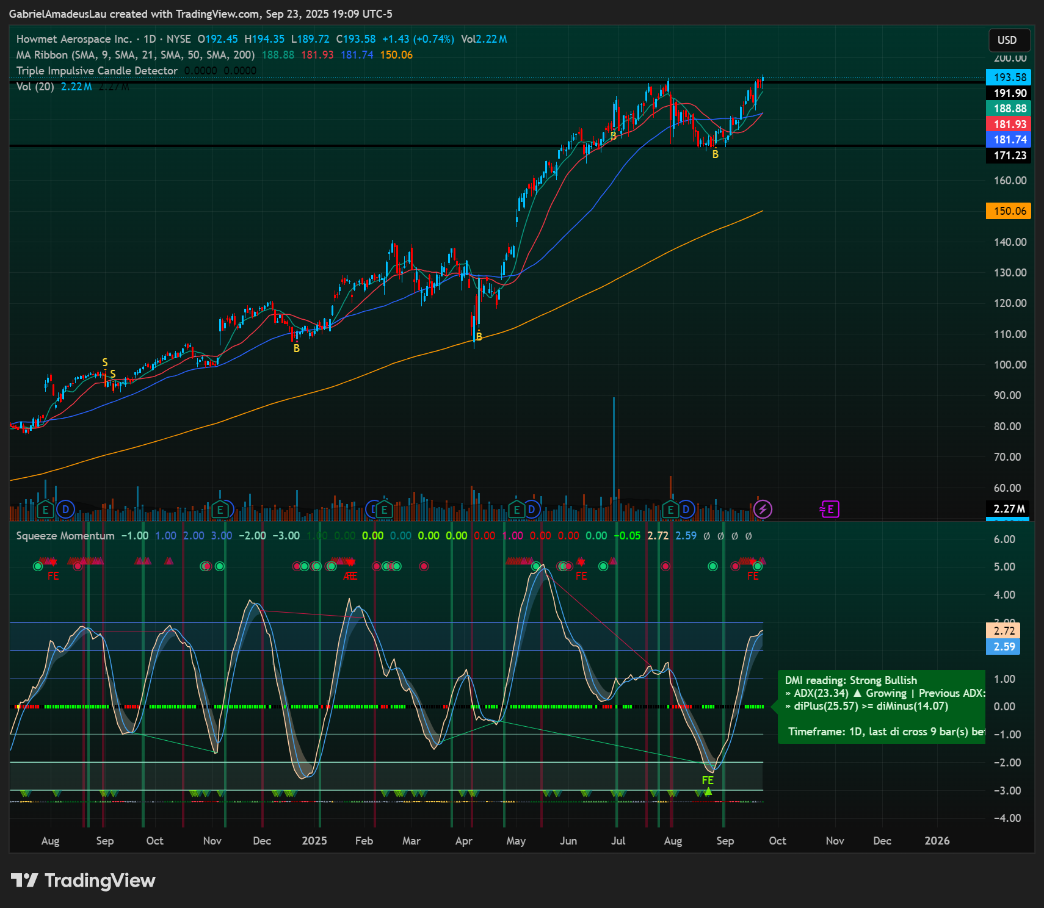Viewport: 1044px width, 908px height.
Task: Click the green 188.88 SMA price label
Action: click(x=1009, y=109)
